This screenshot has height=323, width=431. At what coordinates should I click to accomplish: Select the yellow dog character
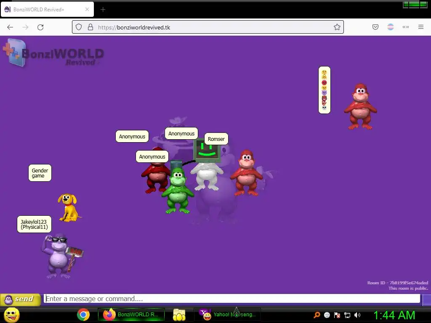pos(69,208)
